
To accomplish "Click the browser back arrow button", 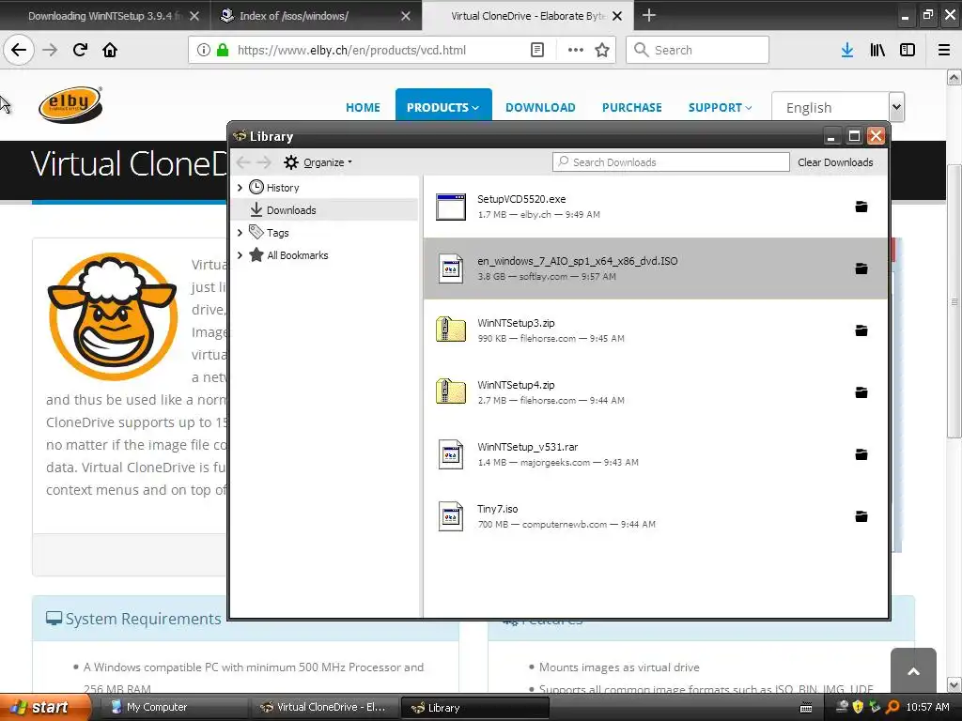I will point(19,50).
